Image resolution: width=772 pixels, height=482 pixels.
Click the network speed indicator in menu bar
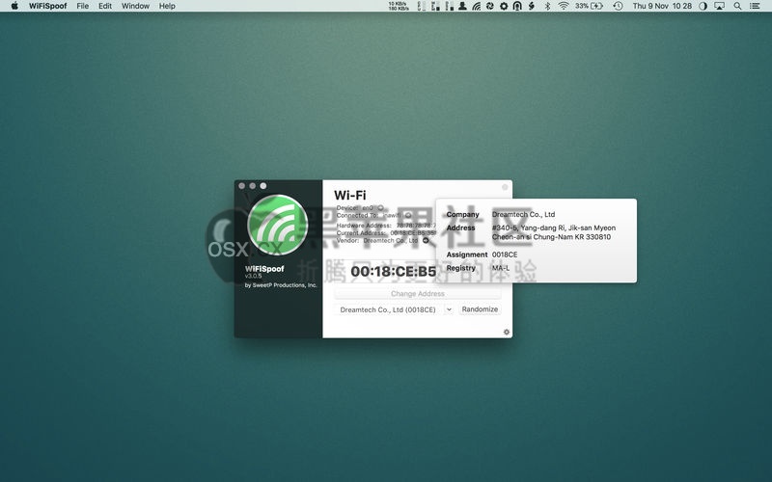(x=399, y=6)
